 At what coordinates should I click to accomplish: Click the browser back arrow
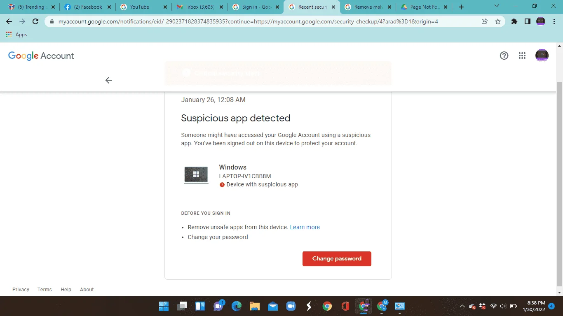9,21
